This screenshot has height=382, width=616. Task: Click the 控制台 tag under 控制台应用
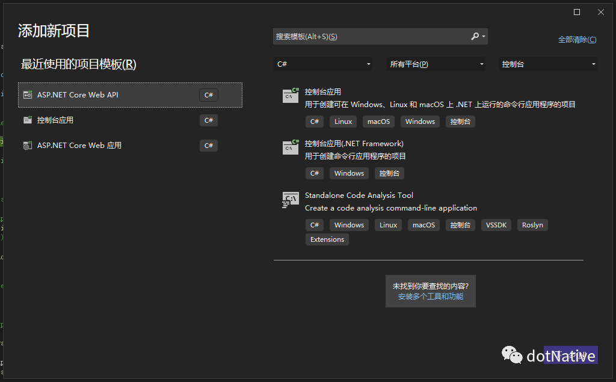click(x=460, y=122)
